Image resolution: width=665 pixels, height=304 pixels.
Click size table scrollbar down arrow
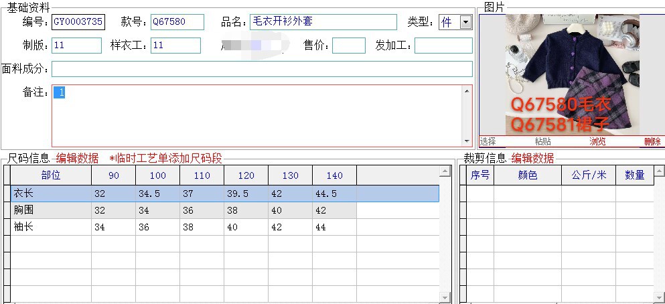pos(445,298)
